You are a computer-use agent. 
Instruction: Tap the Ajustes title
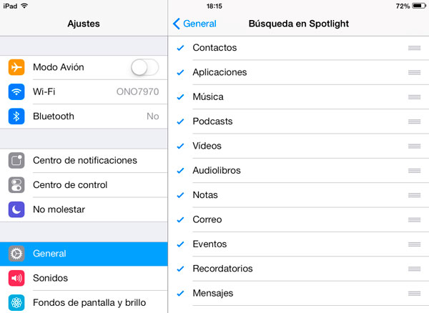click(84, 24)
